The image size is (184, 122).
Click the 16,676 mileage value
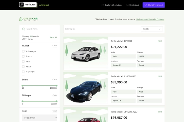(x=149, y=56)
